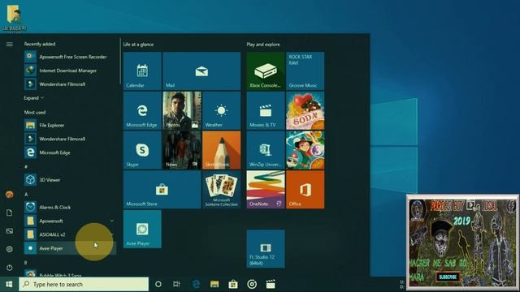Open the circular recorder taskbar icon
The width and height of the screenshot is (520, 292).
pyautogui.click(x=252, y=284)
